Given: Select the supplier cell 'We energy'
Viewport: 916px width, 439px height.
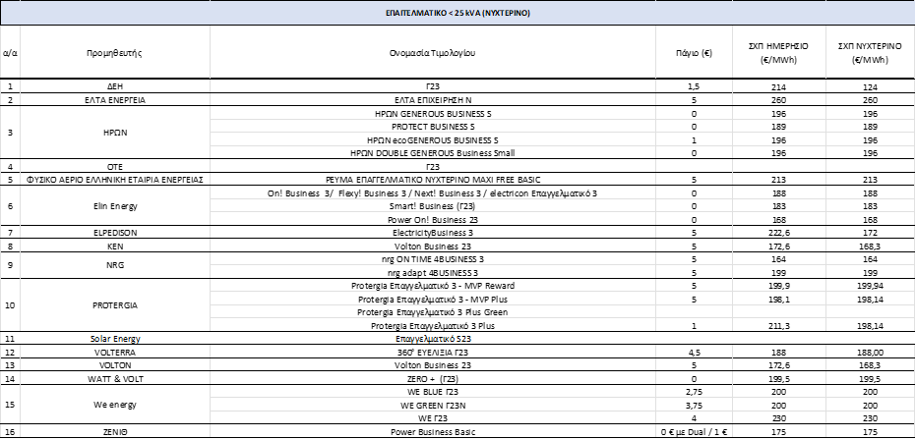Looking at the screenshot, I should [x=114, y=405].
